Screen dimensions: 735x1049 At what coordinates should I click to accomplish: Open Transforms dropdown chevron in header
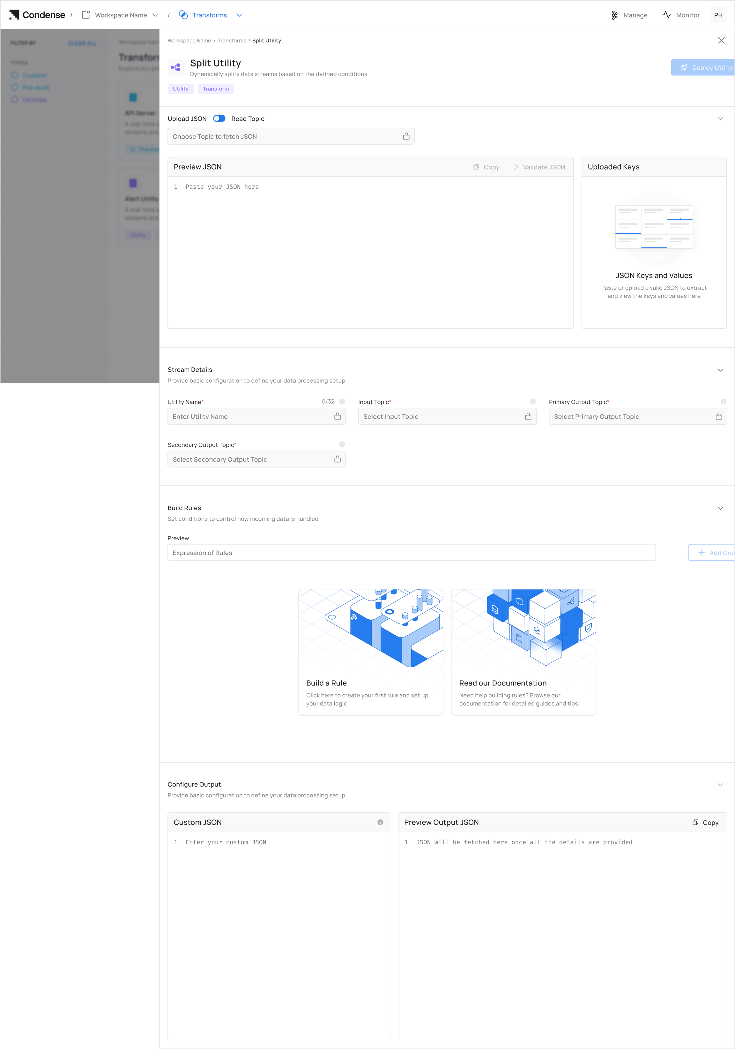coord(239,15)
